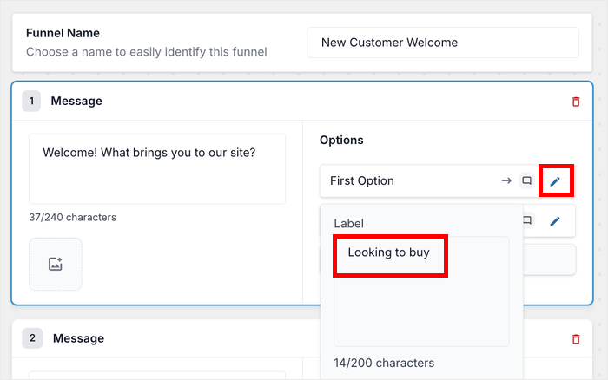This screenshot has height=380, width=608.
Task: Click the step number 2 badge
Action: coord(32,338)
